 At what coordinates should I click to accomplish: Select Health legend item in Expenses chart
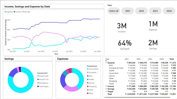[x=90, y=79]
